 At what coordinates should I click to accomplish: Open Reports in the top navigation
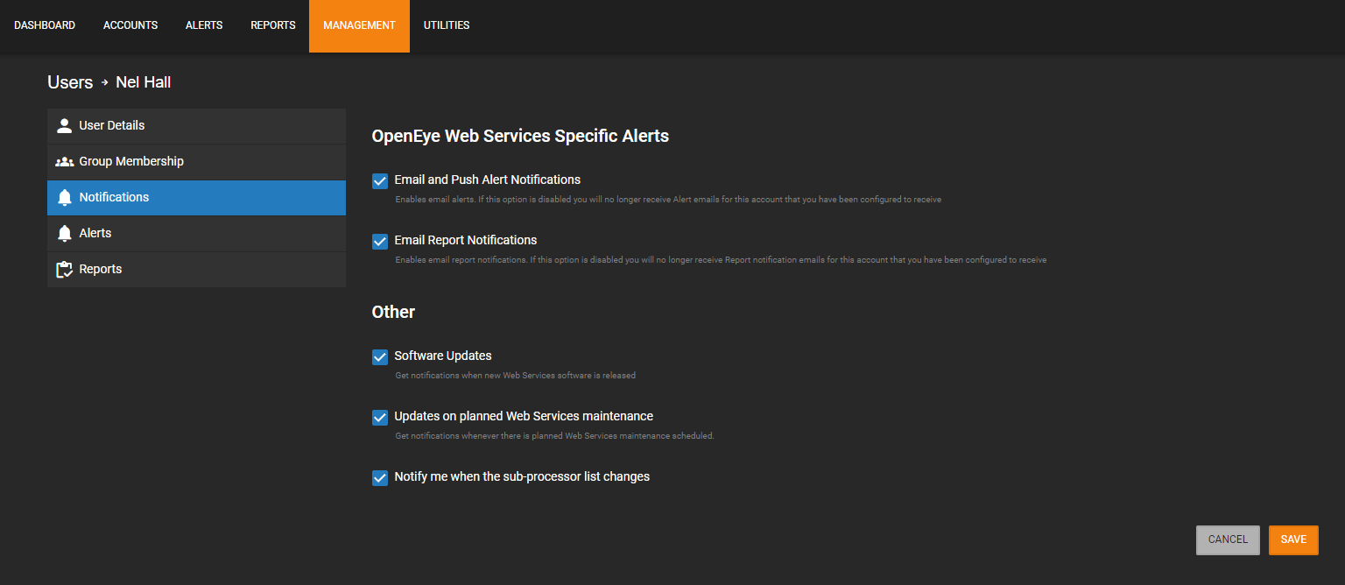273,25
